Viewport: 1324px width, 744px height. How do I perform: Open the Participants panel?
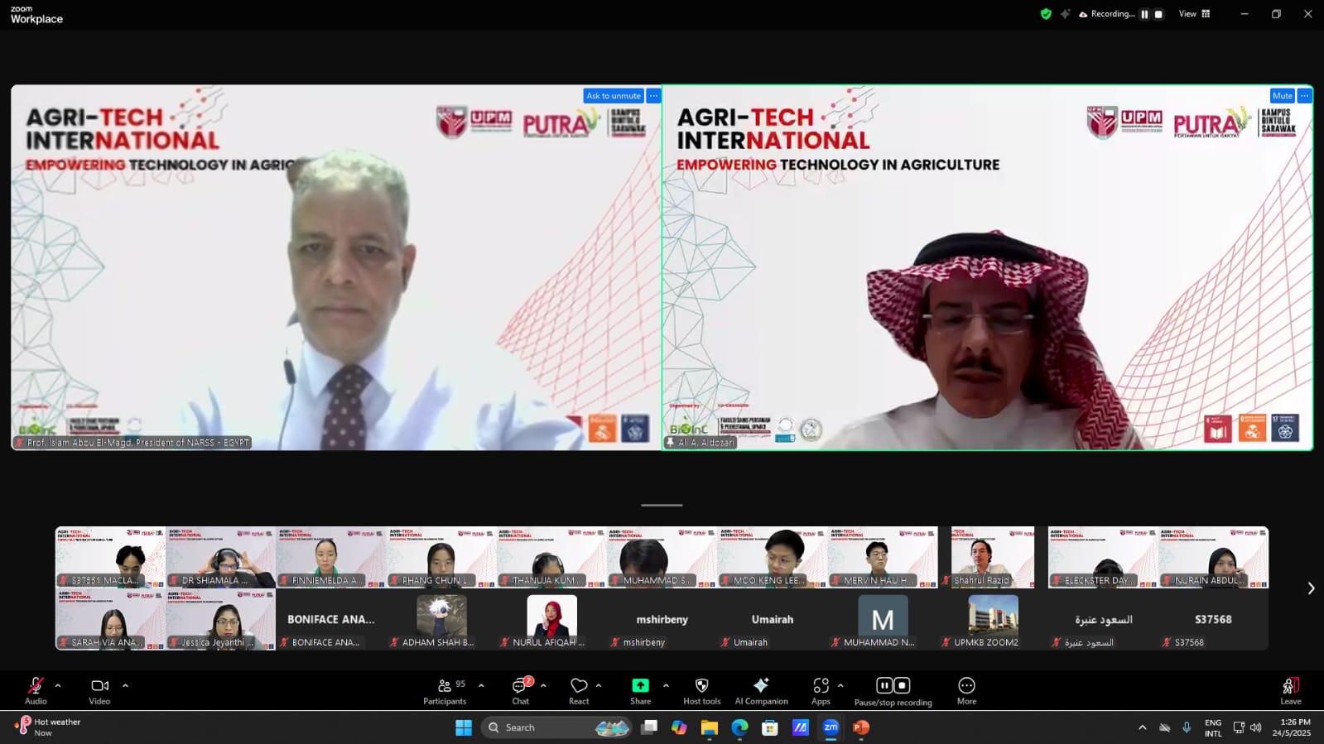(x=445, y=690)
